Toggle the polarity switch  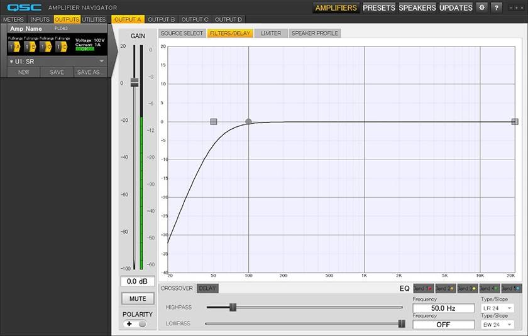click(x=137, y=324)
